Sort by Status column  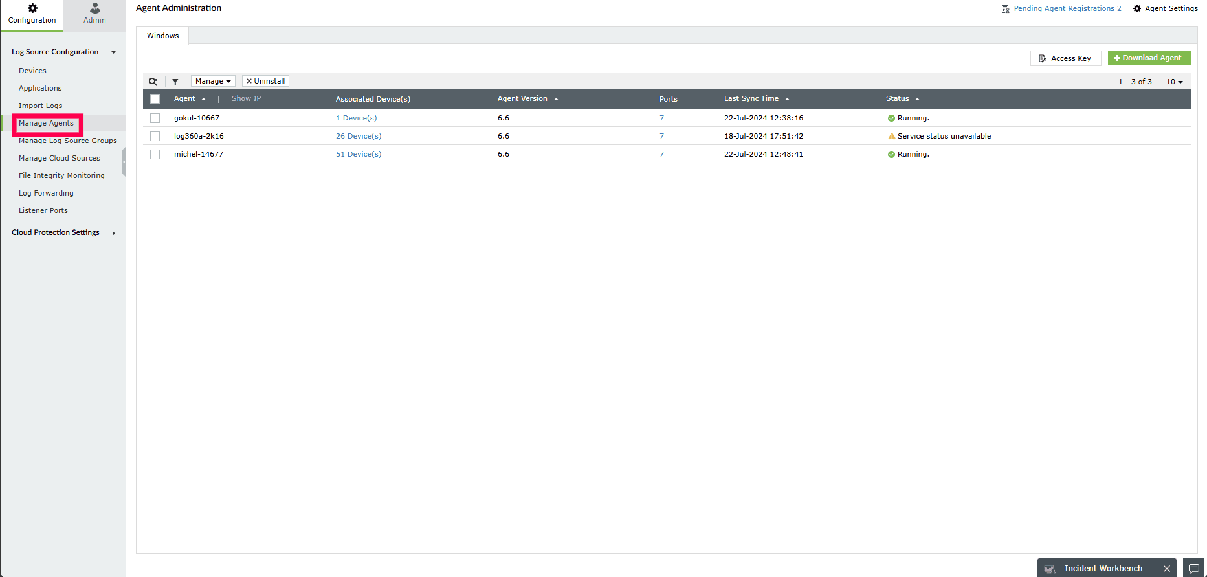[903, 98]
